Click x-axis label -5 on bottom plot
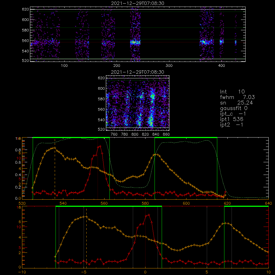The width and height of the screenshot is (275, 275). pos(84,272)
